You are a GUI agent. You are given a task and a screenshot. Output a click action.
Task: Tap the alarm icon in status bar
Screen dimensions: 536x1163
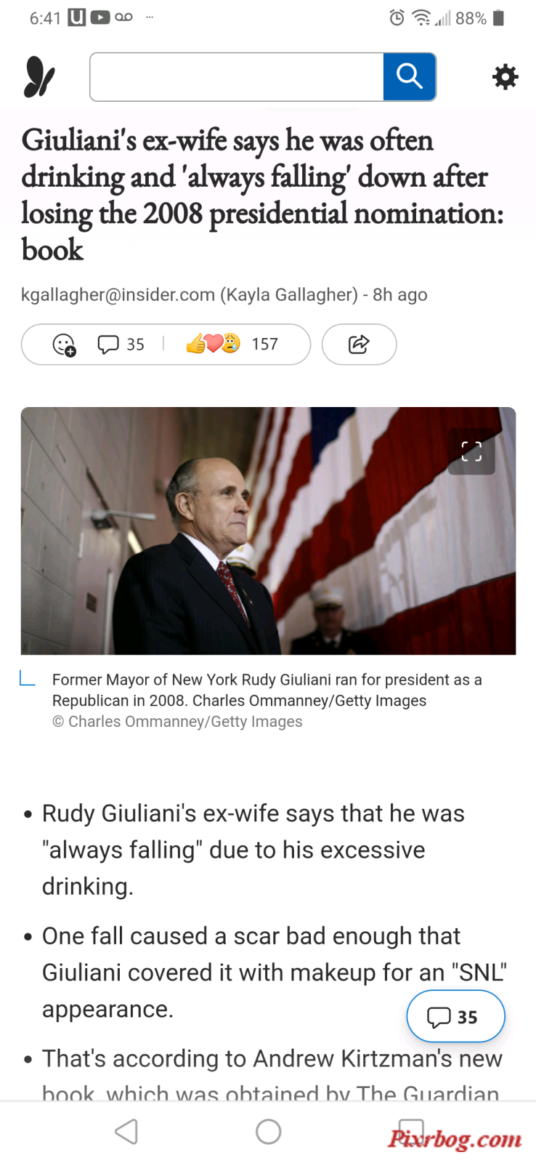click(x=397, y=18)
